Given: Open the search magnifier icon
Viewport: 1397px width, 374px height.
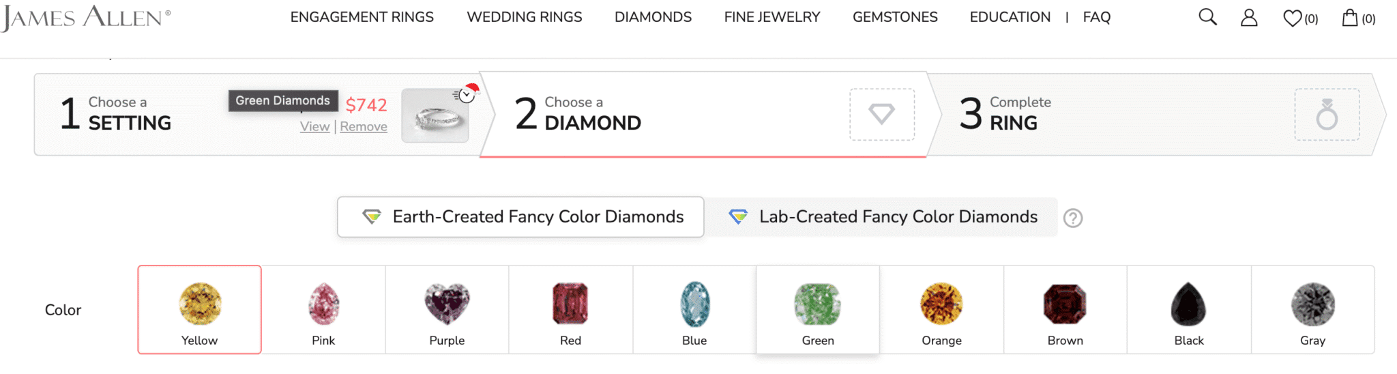Looking at the screenshot, I should [1207, 17].
